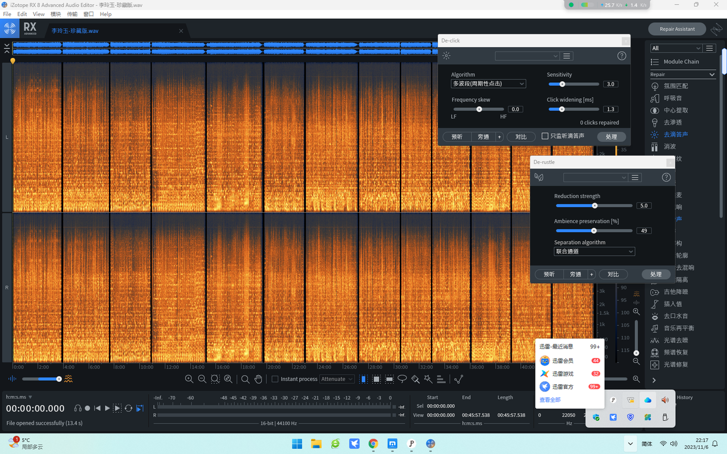Open 光谱修复 module in sidebar
This screenshot has height=454, width=727.
coord(675,364)
